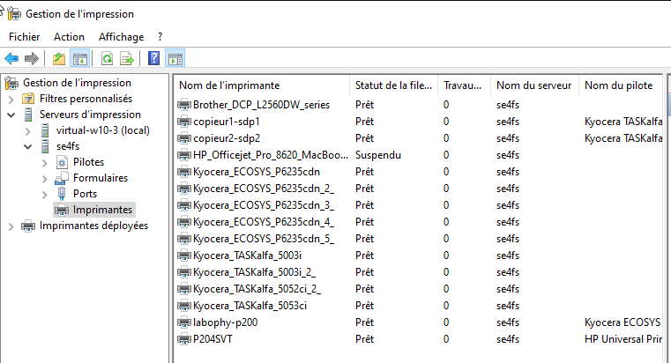Click the virtual-w10-3 server icon
Screen dimensions: 671x363
click(45, 130)
